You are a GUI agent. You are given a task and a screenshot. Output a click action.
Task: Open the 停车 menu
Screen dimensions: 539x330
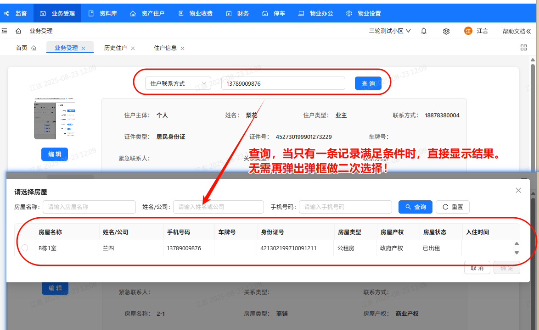pyautogui.click(x=274, y=13)
